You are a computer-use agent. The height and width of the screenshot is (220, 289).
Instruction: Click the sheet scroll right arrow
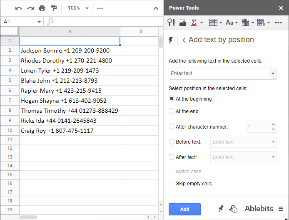155,217
